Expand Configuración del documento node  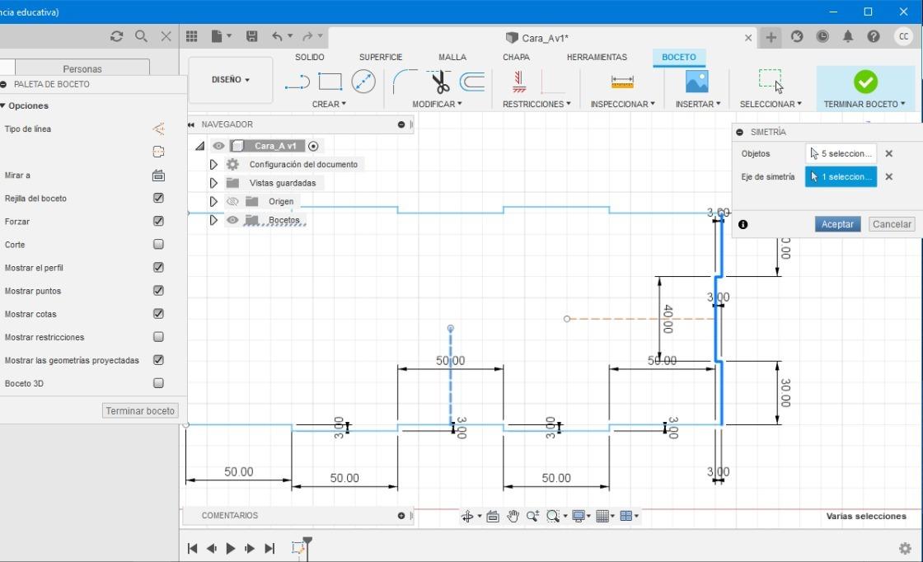point(213,164)
